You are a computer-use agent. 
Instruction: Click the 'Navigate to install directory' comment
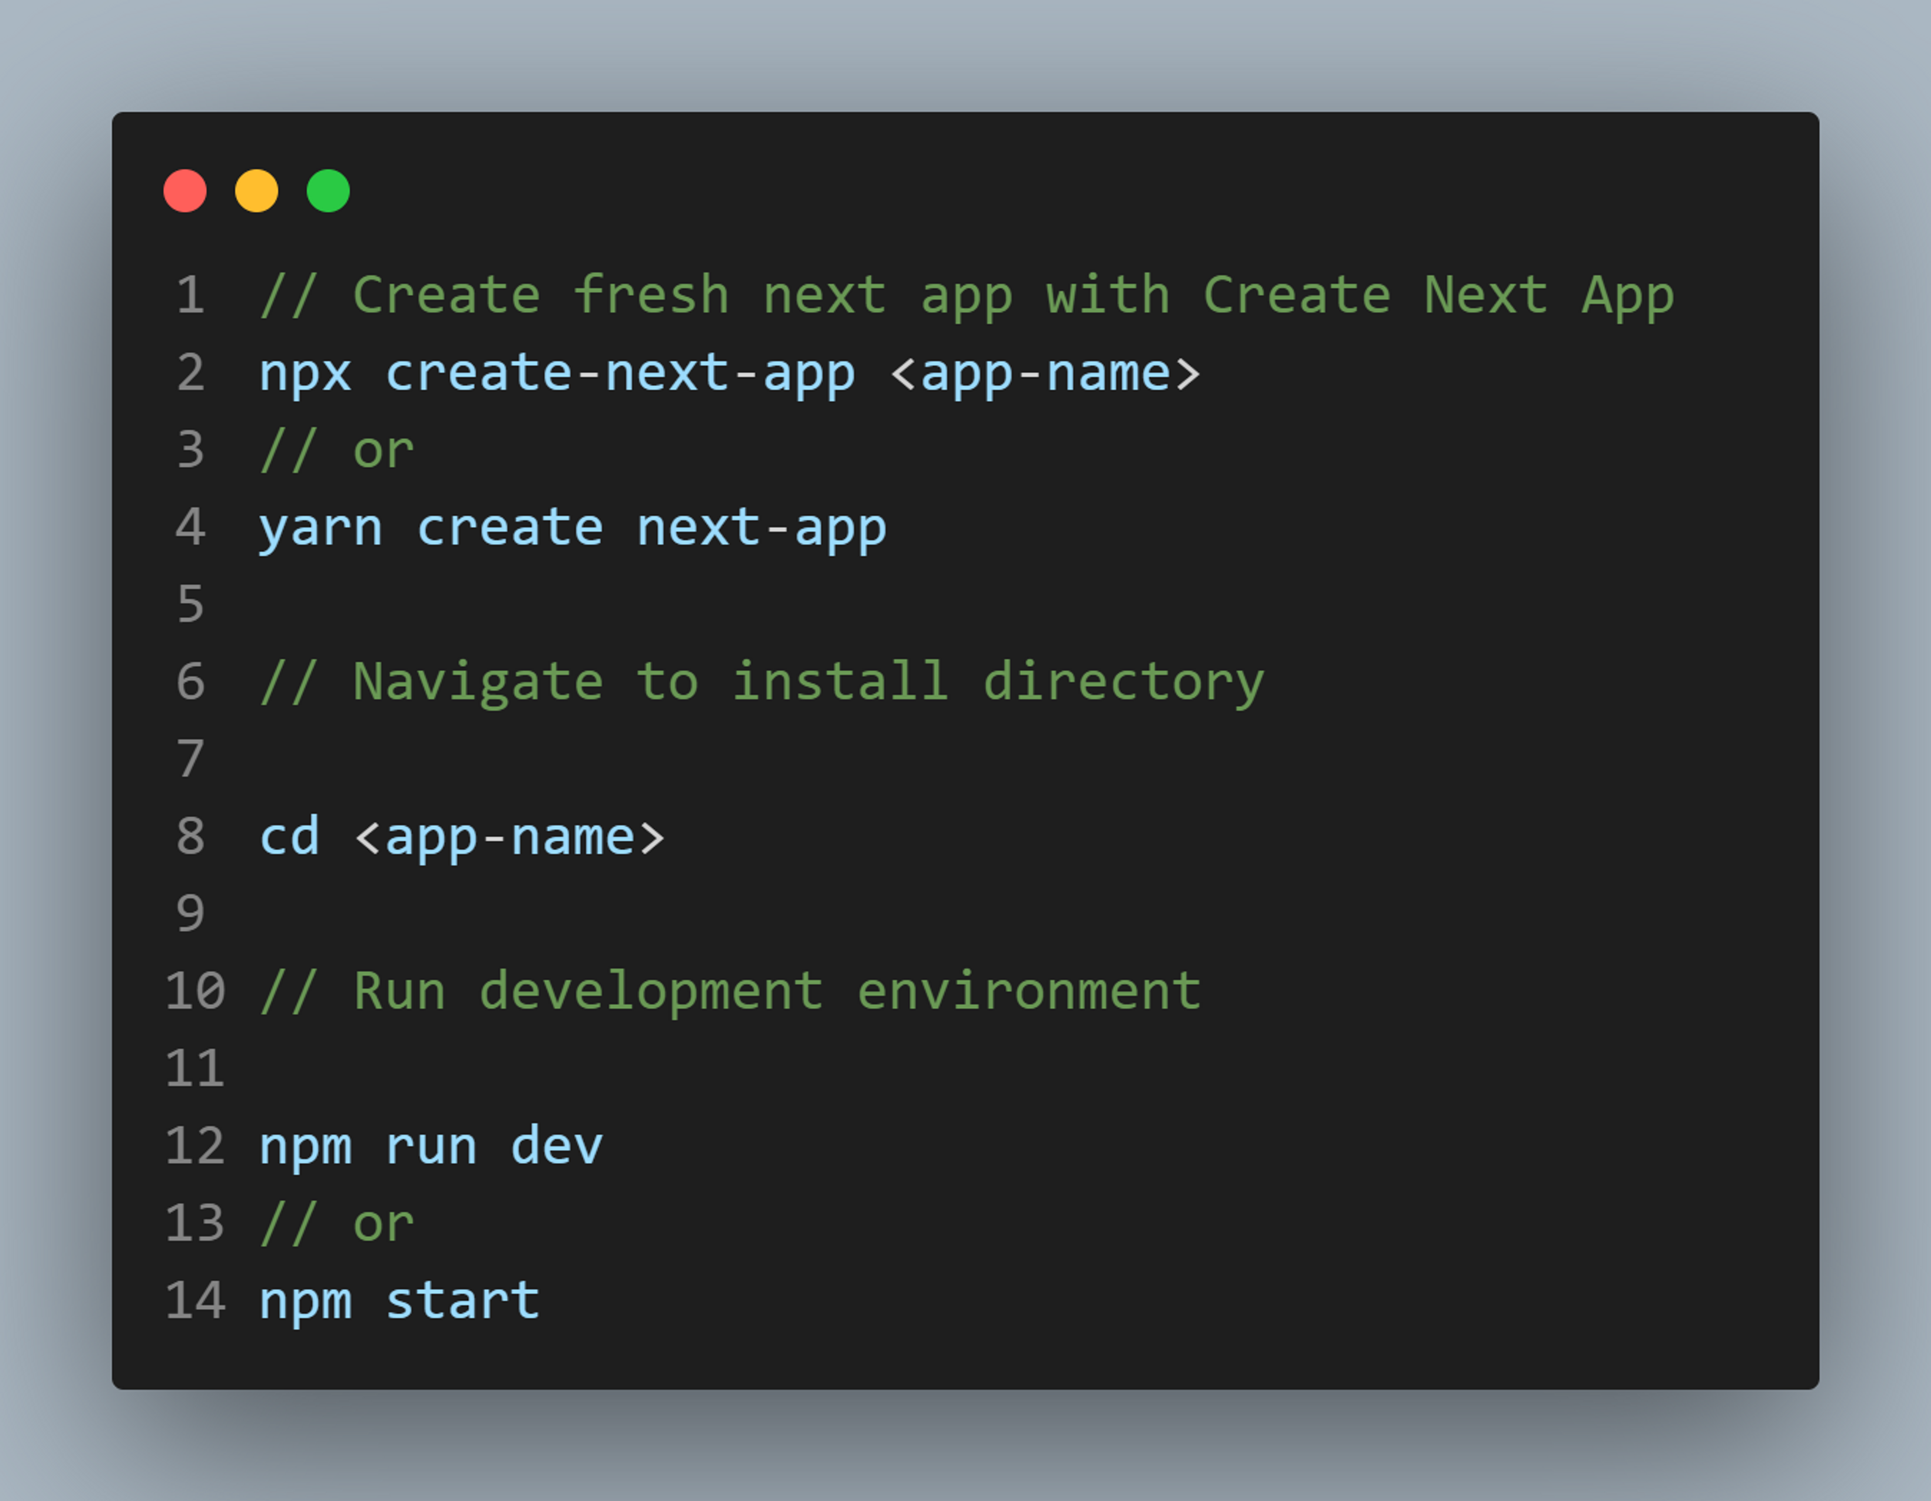pyautogui.click(x=808, y=682)
